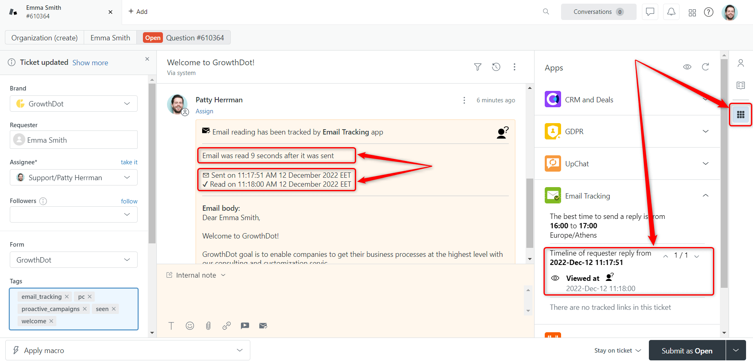Image resolution: width=753 pixels, height=362 pixels.
Task: Open the emoji picker
Action: pyautogui.click(x=190, y=326)
